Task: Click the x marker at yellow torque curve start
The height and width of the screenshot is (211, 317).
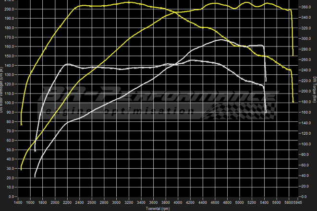Action: tap(21, 125)
